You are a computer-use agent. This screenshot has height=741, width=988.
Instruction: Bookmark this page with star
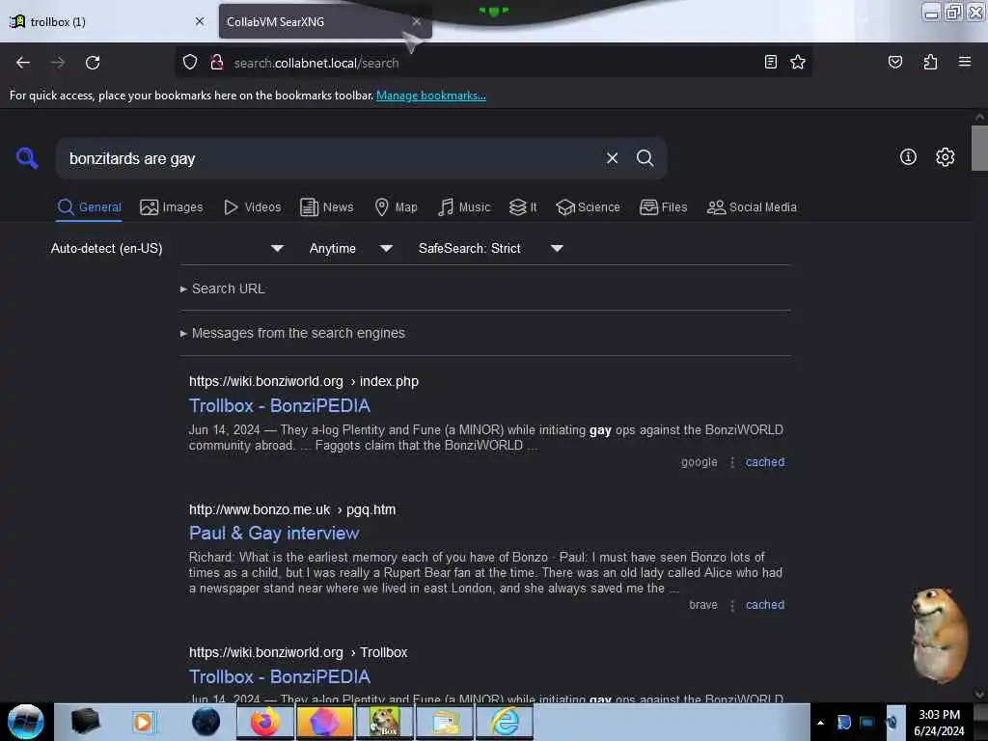coord(798,62)
